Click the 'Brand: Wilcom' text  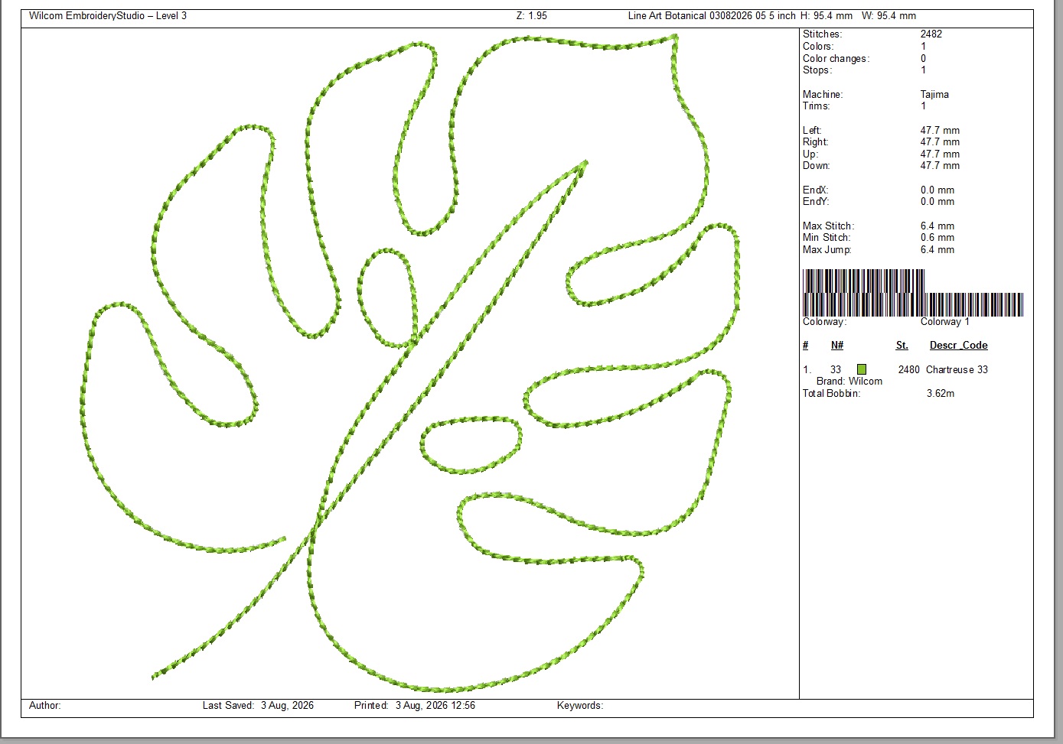(x=849, y=381)
